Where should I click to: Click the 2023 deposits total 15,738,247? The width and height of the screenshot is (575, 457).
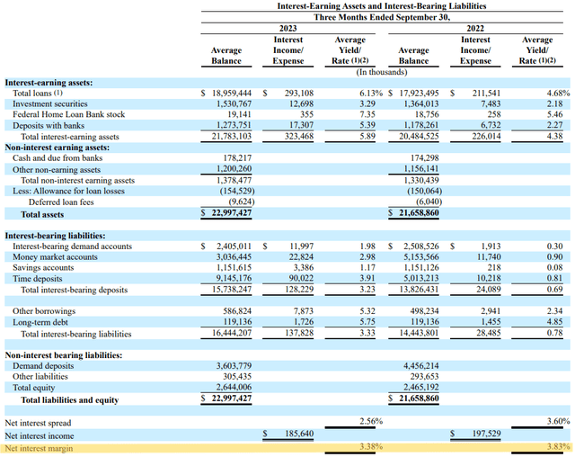point(232,290)
